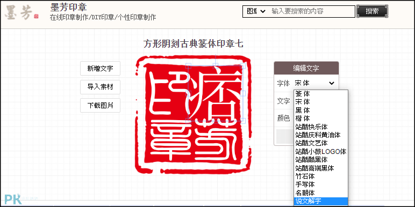Click the 编辑文字 panel header

click(306, 68)
